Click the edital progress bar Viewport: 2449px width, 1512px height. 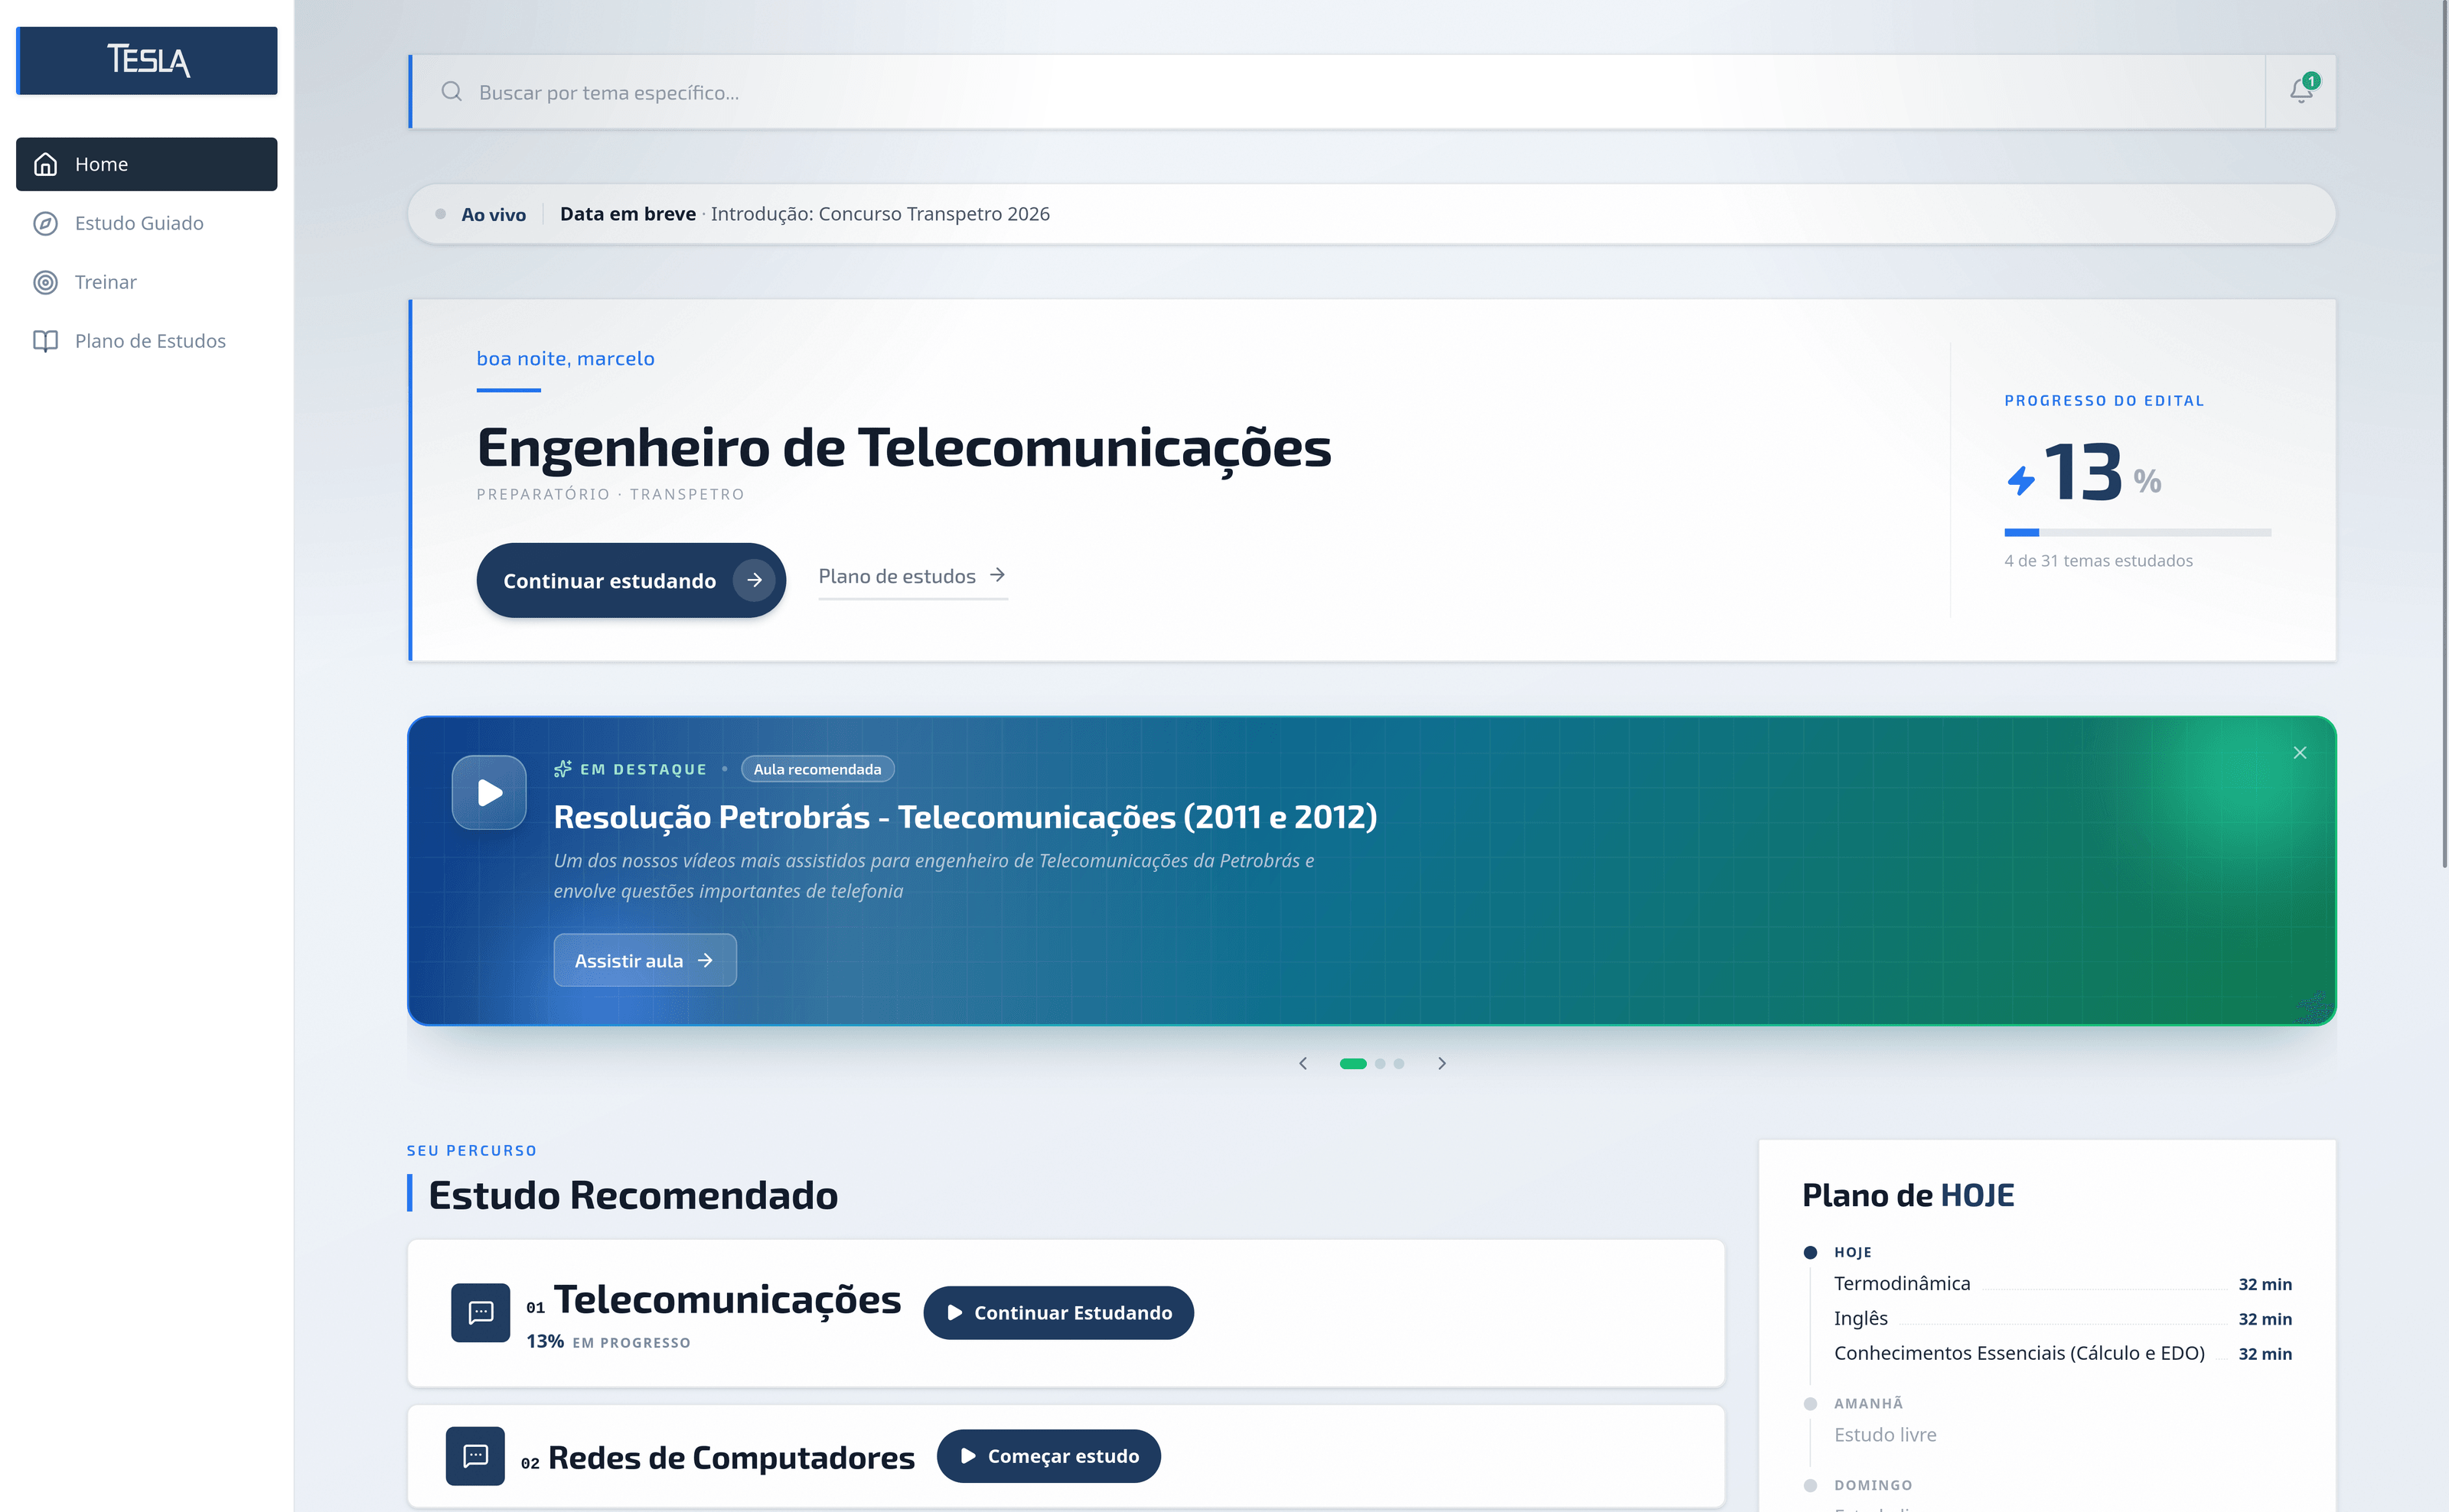coord(2138,533)
